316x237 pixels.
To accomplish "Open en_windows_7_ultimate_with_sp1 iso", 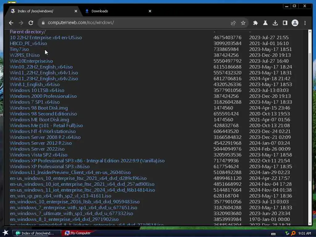I will click(71, 213).
